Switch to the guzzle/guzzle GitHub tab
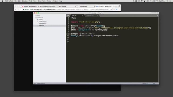Image resolution: width=173 pixels, height=97 pixels. point(49,6)
